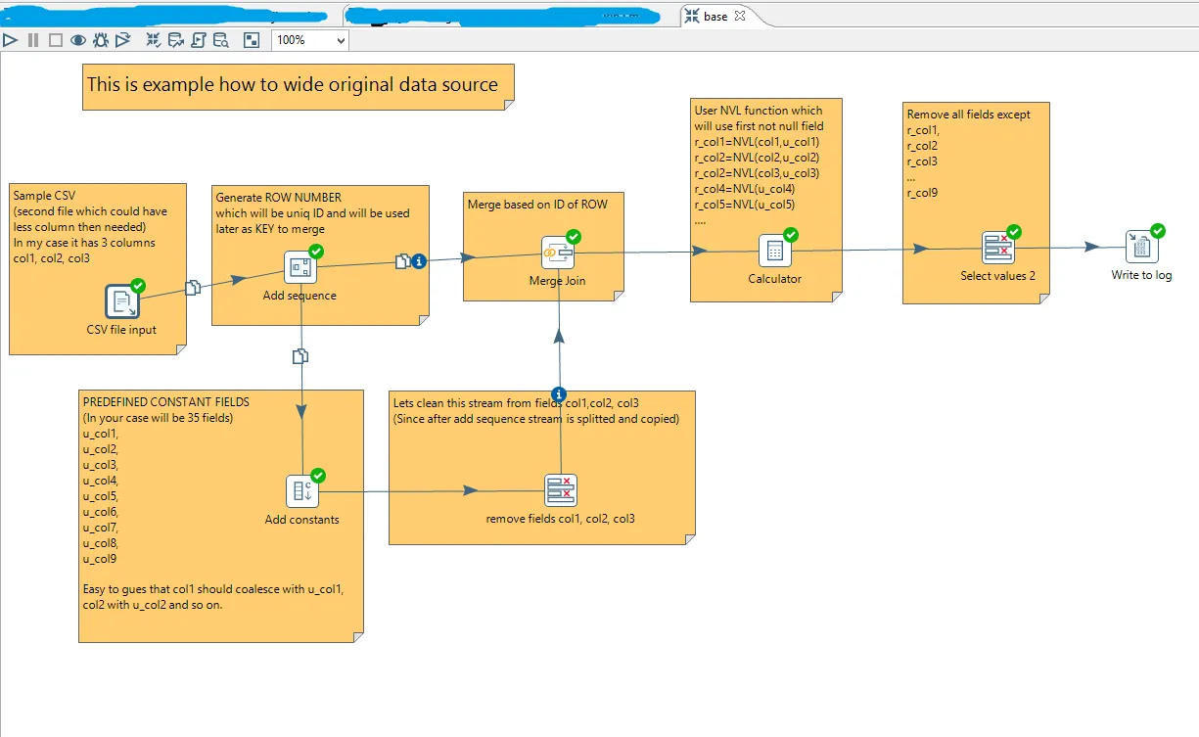Select the Write to log step
This screenshot has width=1199, height=737.
[1141, 247]
